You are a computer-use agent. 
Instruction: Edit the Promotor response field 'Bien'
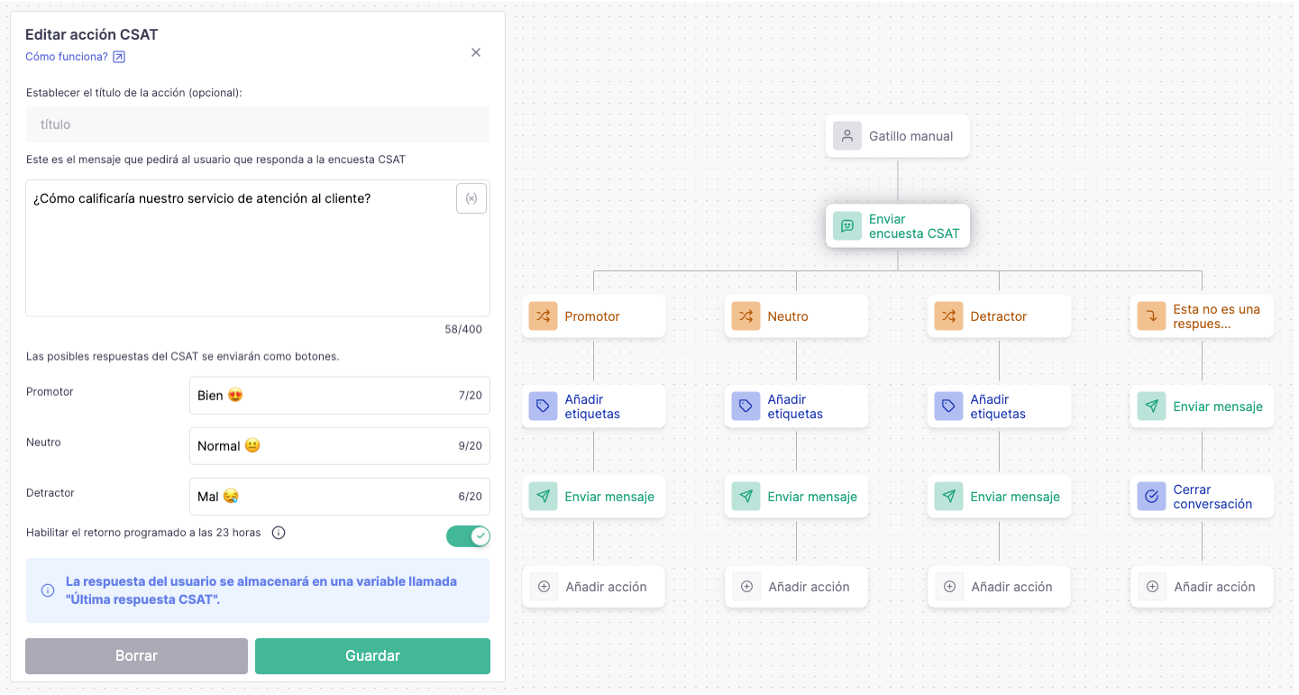point(325,396)
